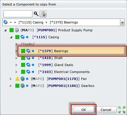Click into the search text field

coord(18,14)
